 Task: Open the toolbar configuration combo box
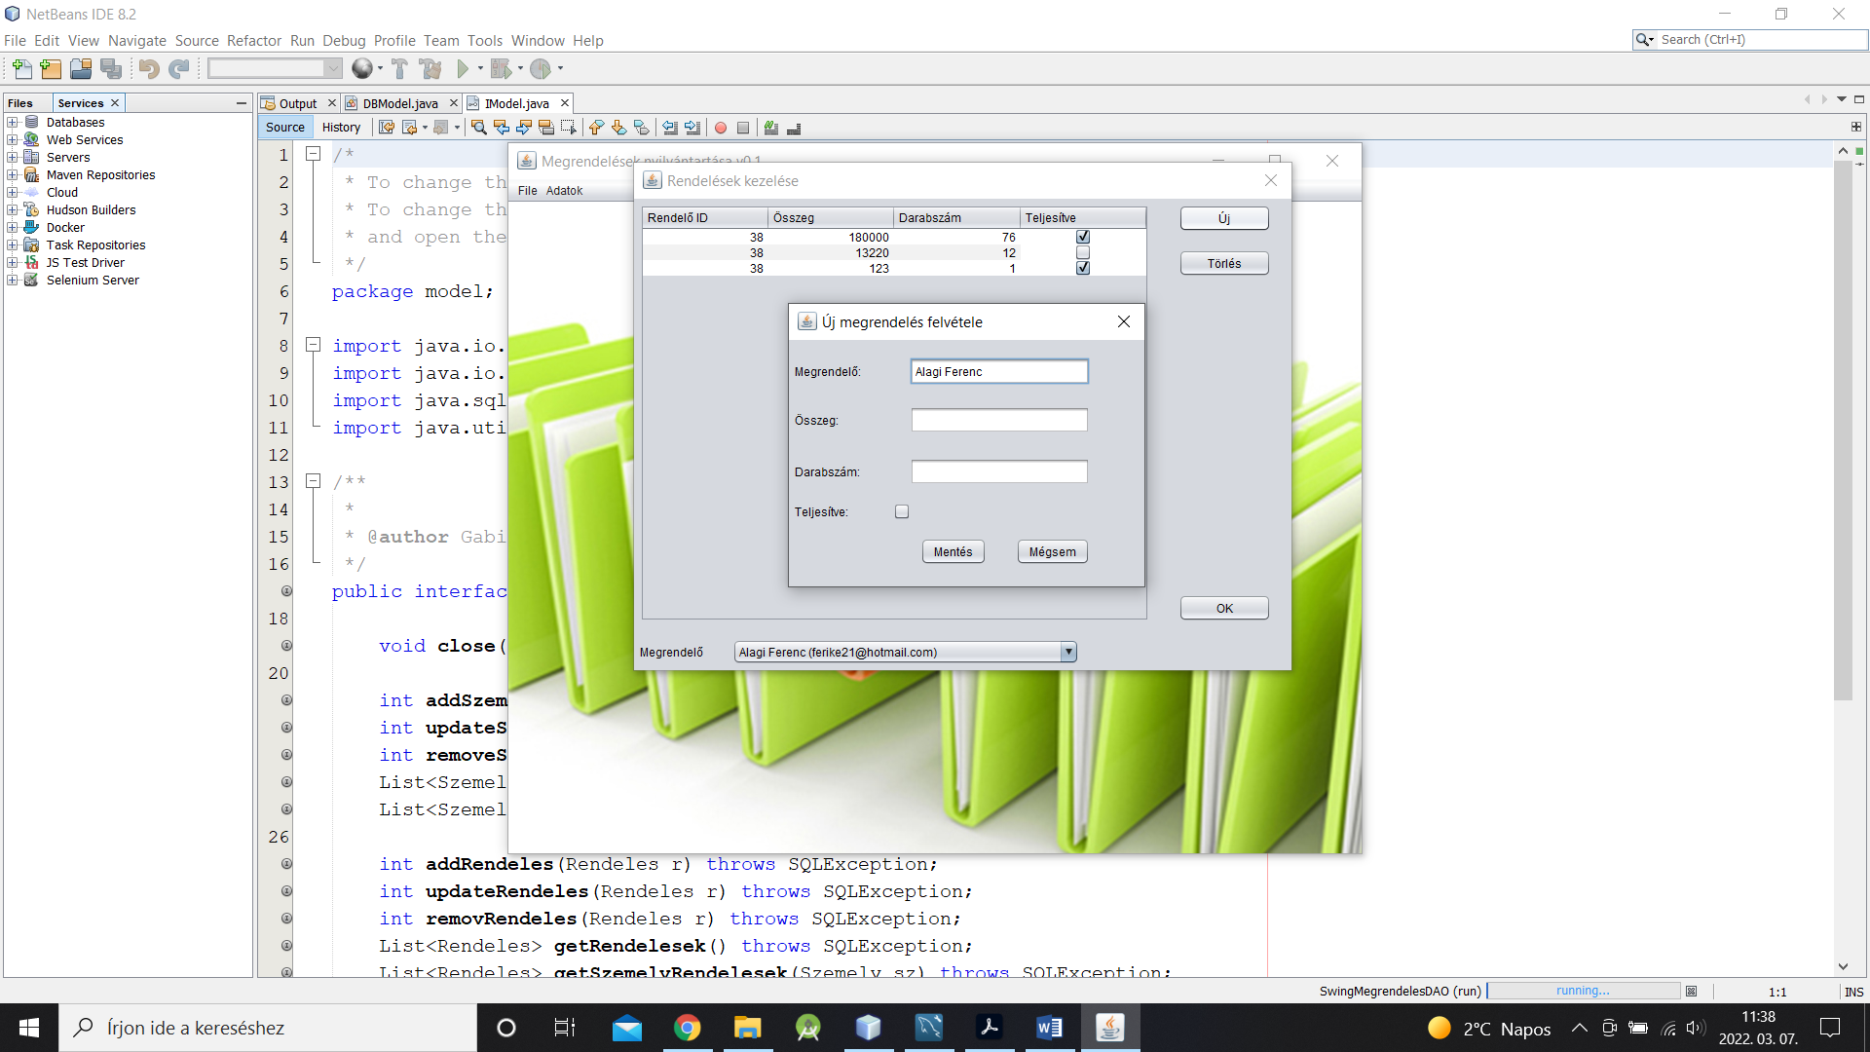coord(275,68)
